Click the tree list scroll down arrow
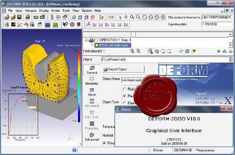The width and height of the screenshot is (235, 155). (x=231, y=45)
